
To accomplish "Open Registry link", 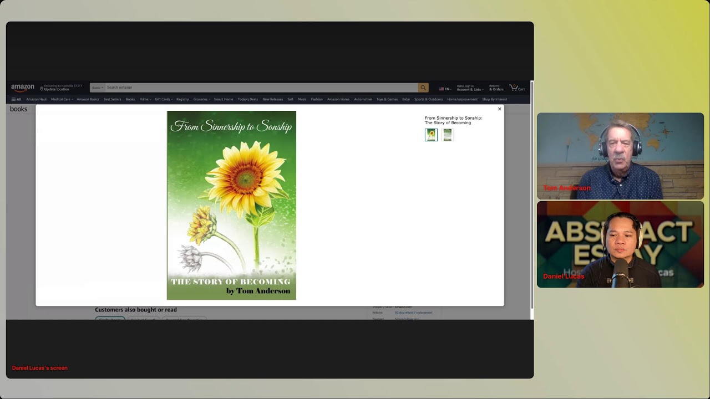I will [182, 99].
